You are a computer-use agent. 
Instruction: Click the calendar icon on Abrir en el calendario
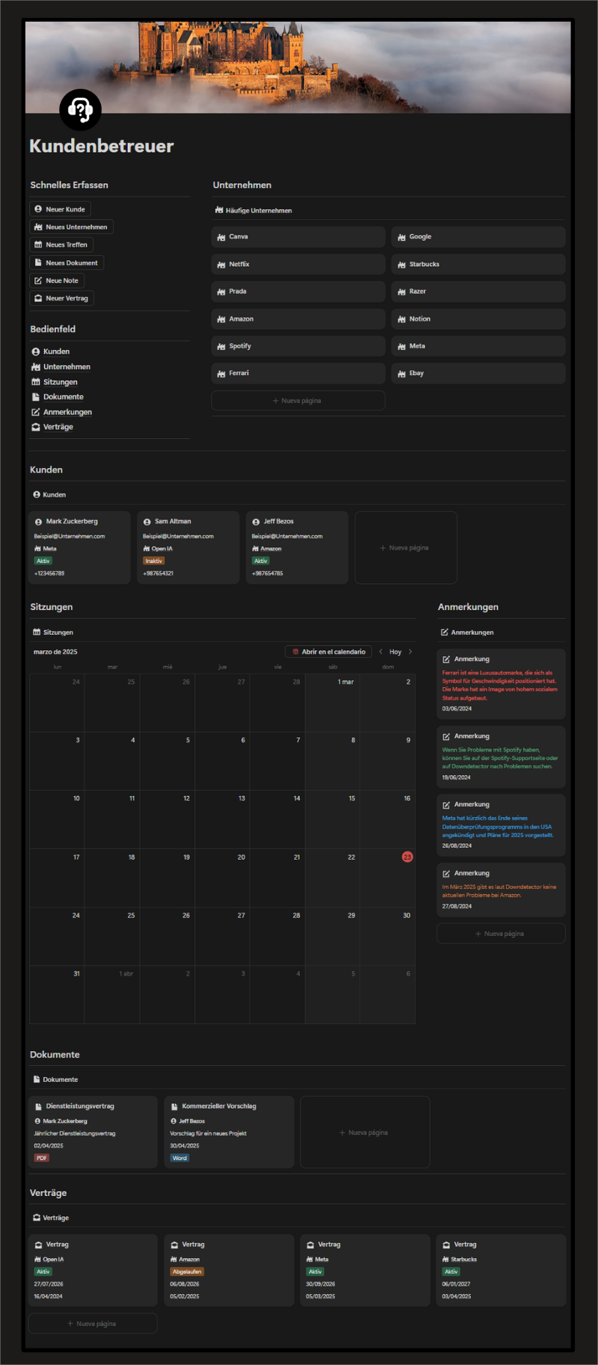295,652
